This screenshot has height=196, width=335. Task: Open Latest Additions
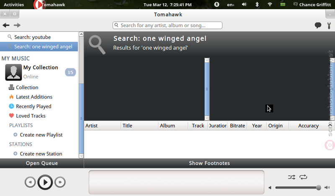coord(34,97)
